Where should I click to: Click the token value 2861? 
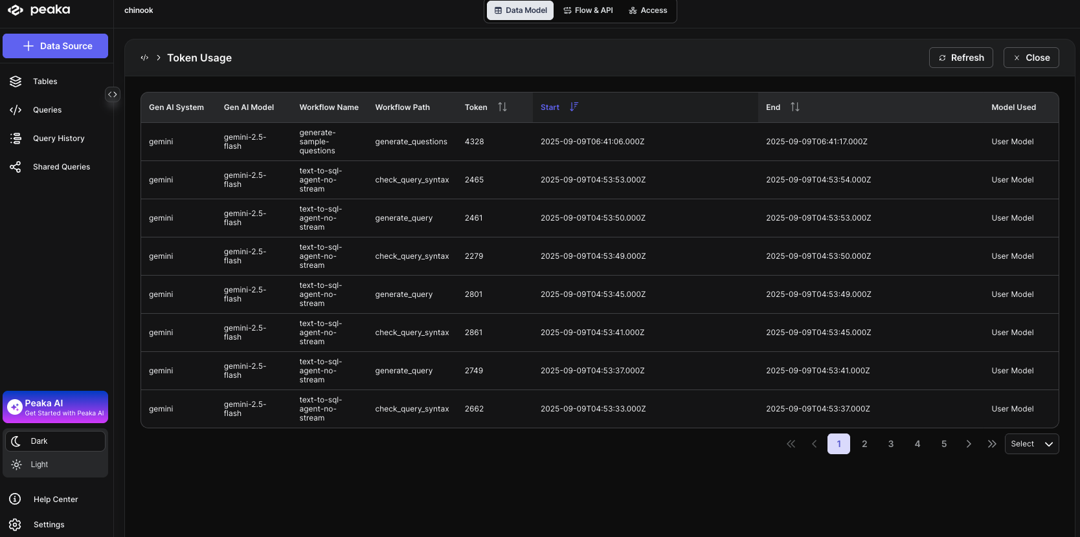tap(473, 333)
